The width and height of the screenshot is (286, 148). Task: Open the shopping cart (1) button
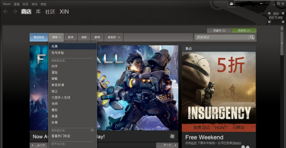point(244,30)
